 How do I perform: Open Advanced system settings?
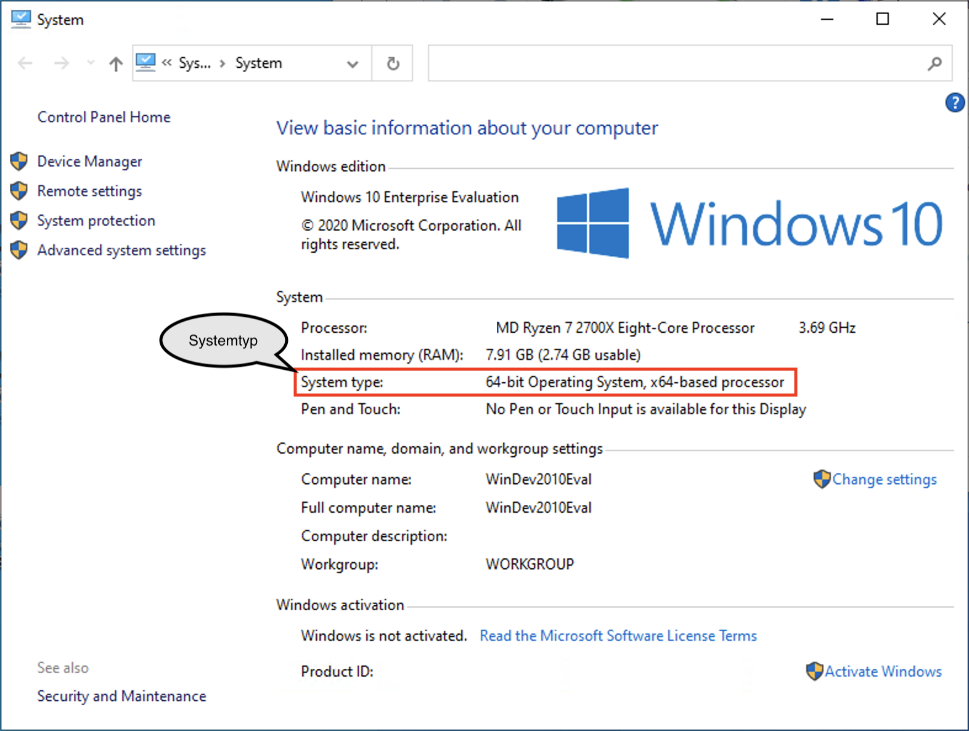[x=121, y=250]
